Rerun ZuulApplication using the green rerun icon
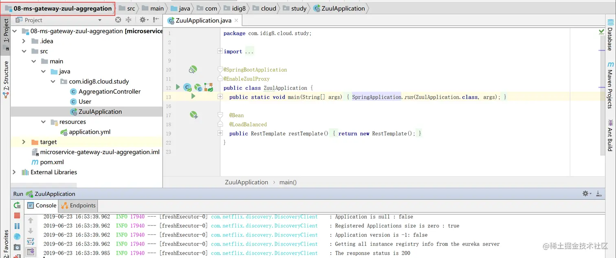 (17, 205)
